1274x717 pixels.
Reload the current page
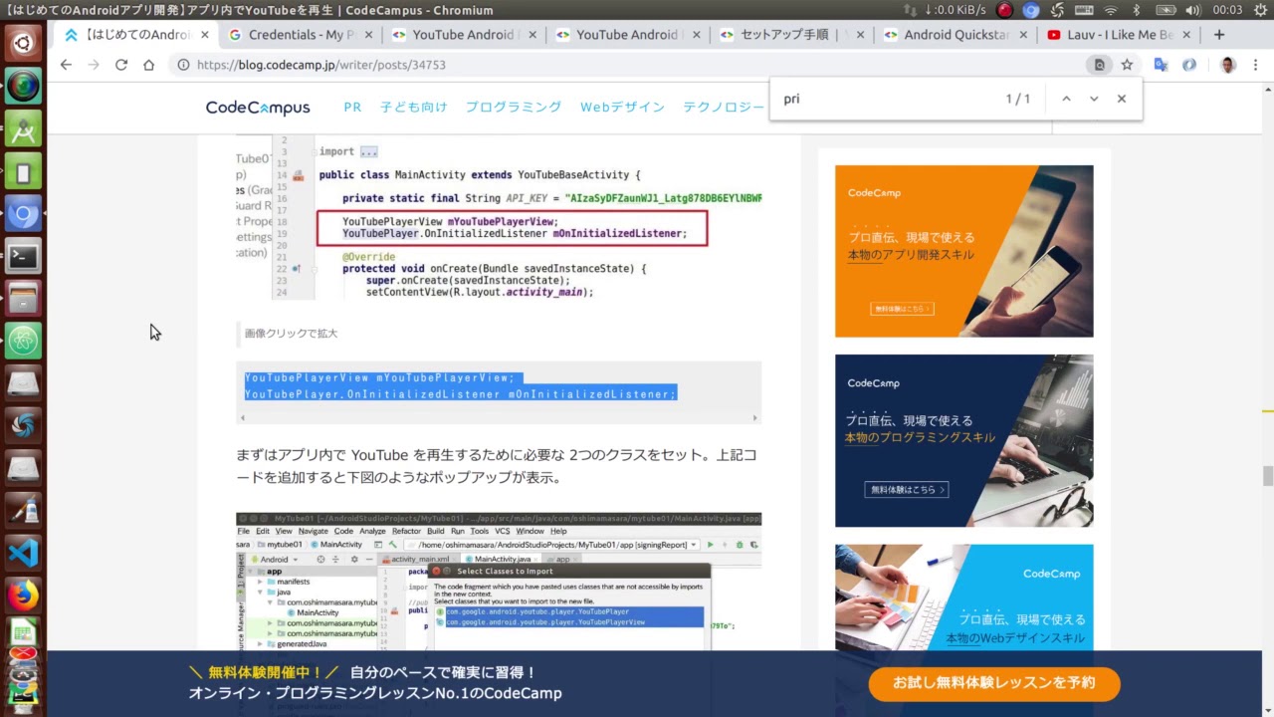121,65
